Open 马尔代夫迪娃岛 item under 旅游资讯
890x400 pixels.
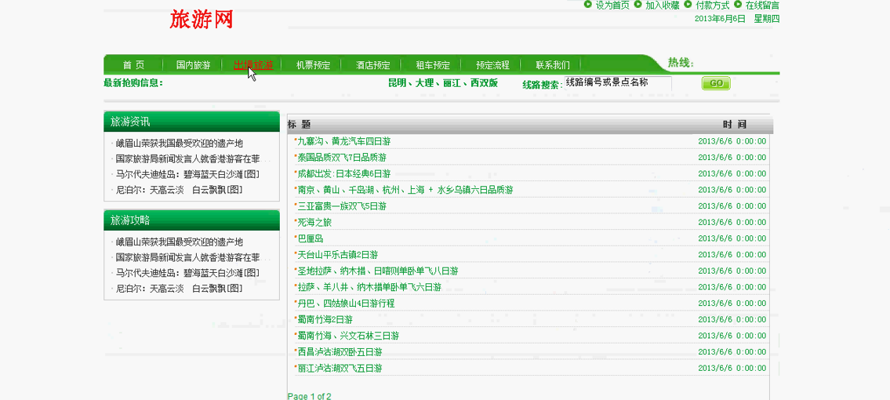188,174
